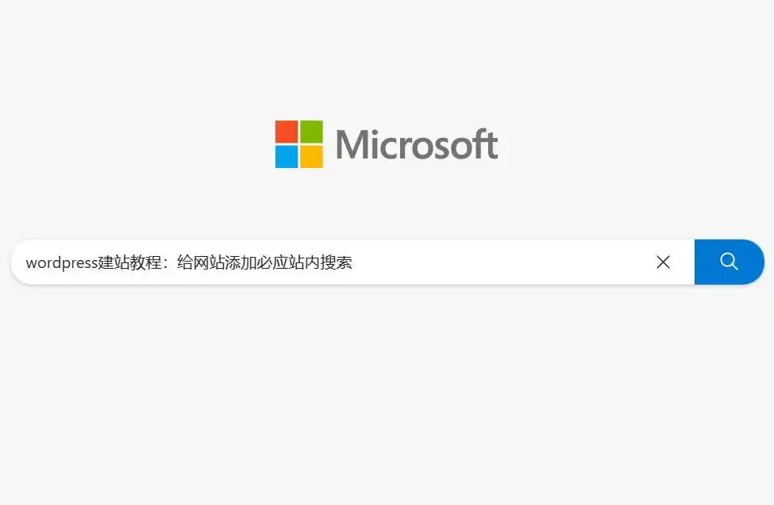
Task: Focus the search box containing the wordpress query
Action: 352,262
